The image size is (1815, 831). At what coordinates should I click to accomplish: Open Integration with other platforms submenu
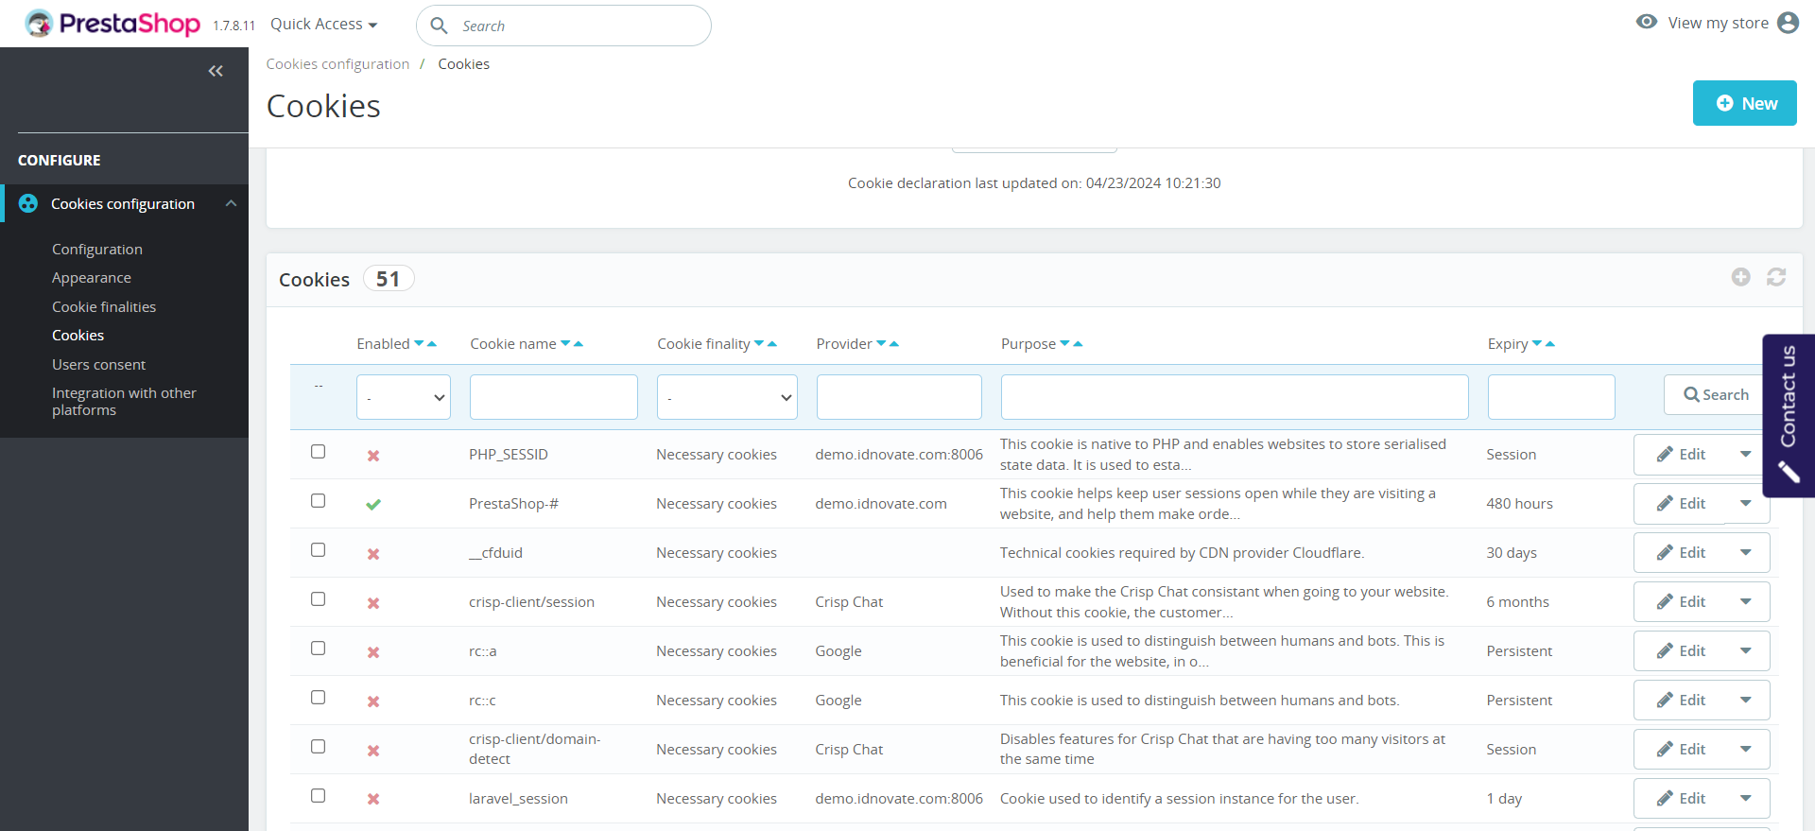pos(124,402)
